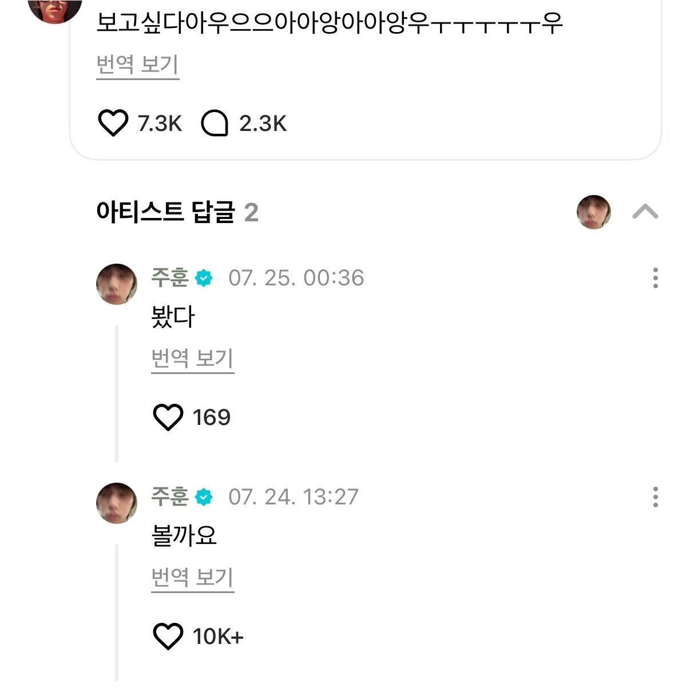View translation of 볼까요 reply
This screenshot has height=688, width=686.
[192, 578]
